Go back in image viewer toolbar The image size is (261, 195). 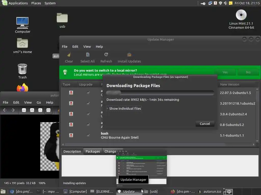5,110
